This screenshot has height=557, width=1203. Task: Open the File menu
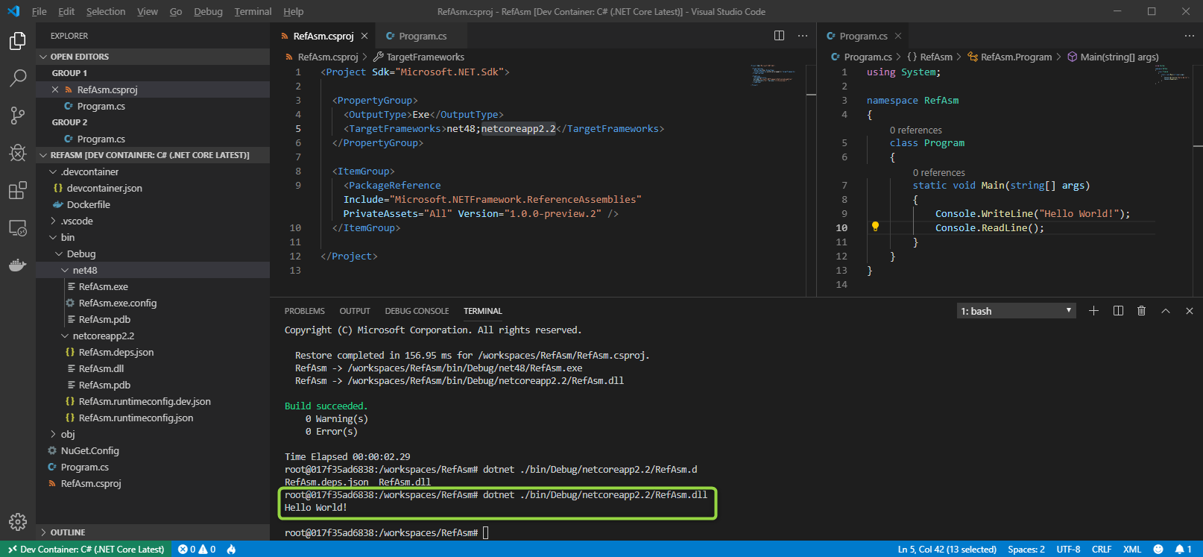(x=40, y=11)
